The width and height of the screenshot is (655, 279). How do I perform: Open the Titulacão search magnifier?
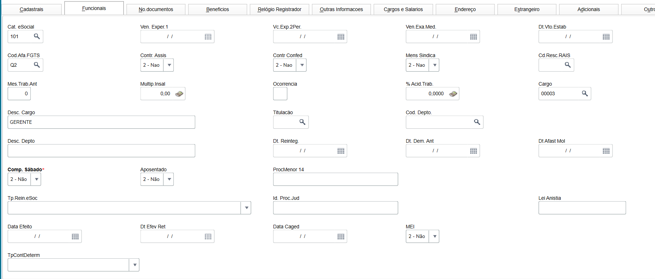click(302, 122)
